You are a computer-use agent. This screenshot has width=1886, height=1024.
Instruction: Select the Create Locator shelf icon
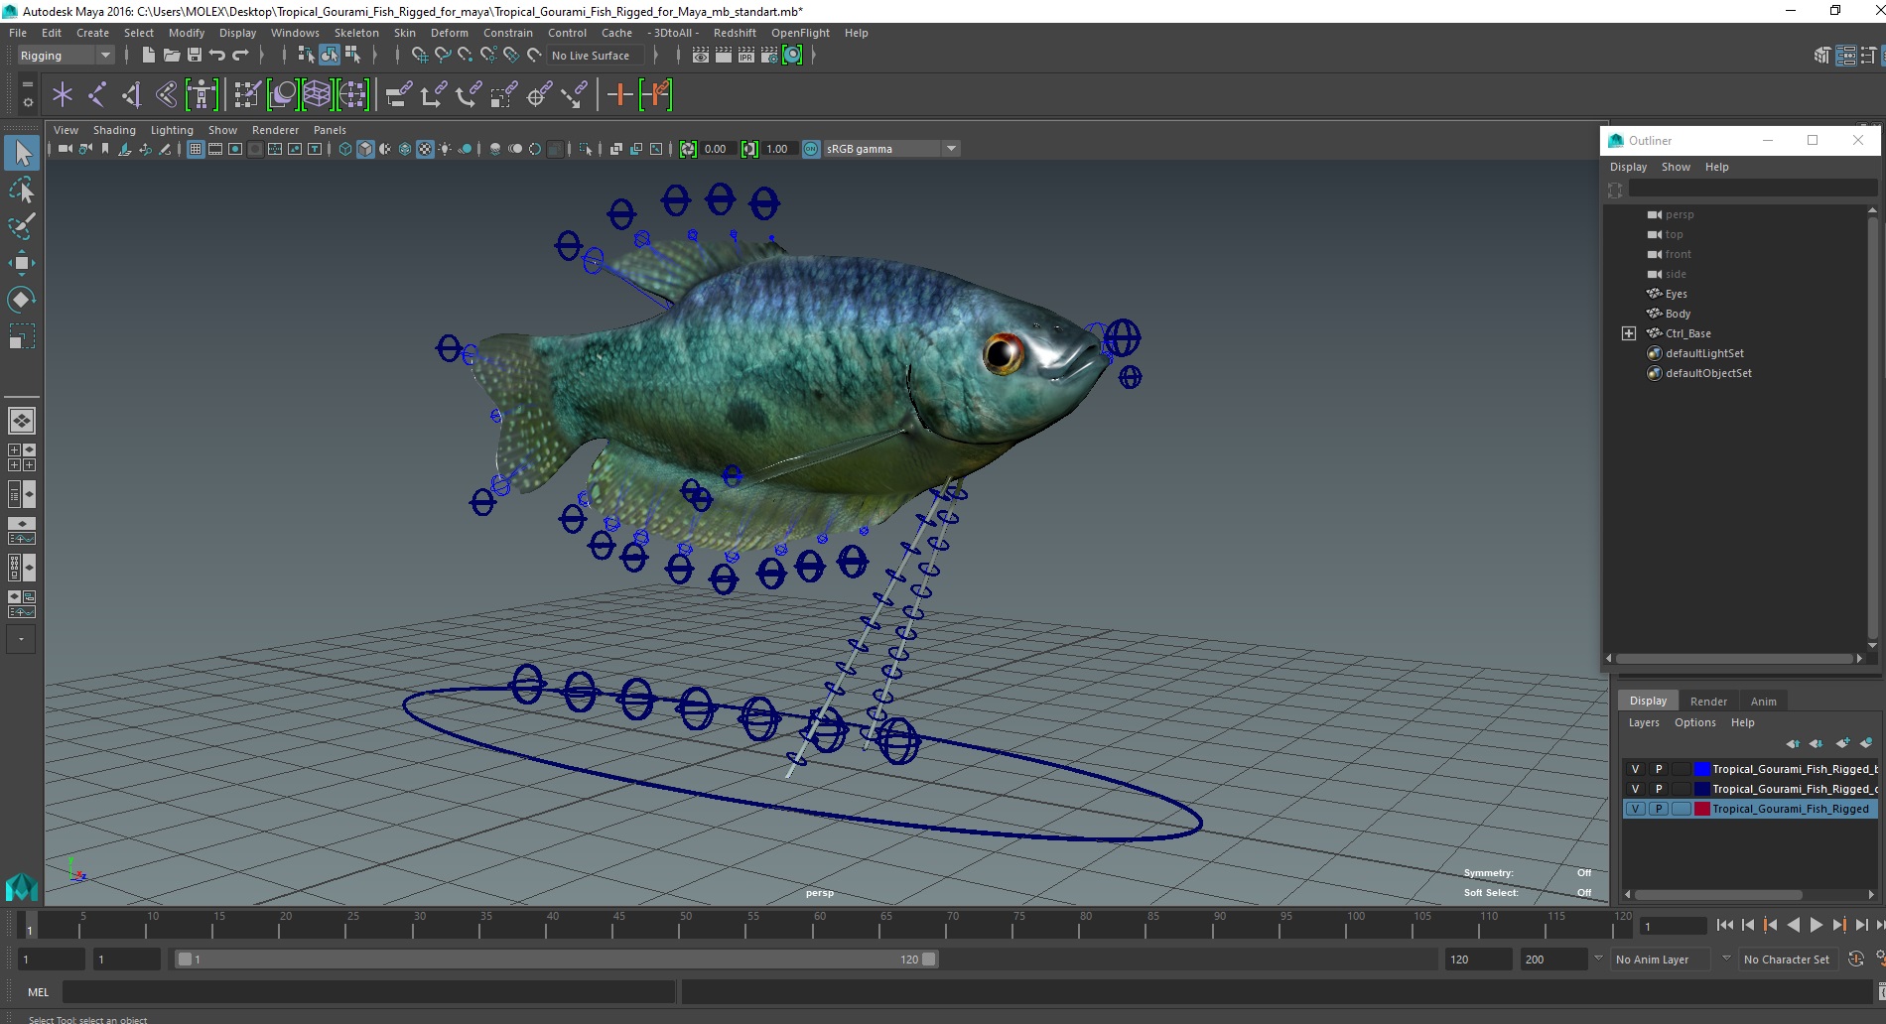tap(63, 95)
